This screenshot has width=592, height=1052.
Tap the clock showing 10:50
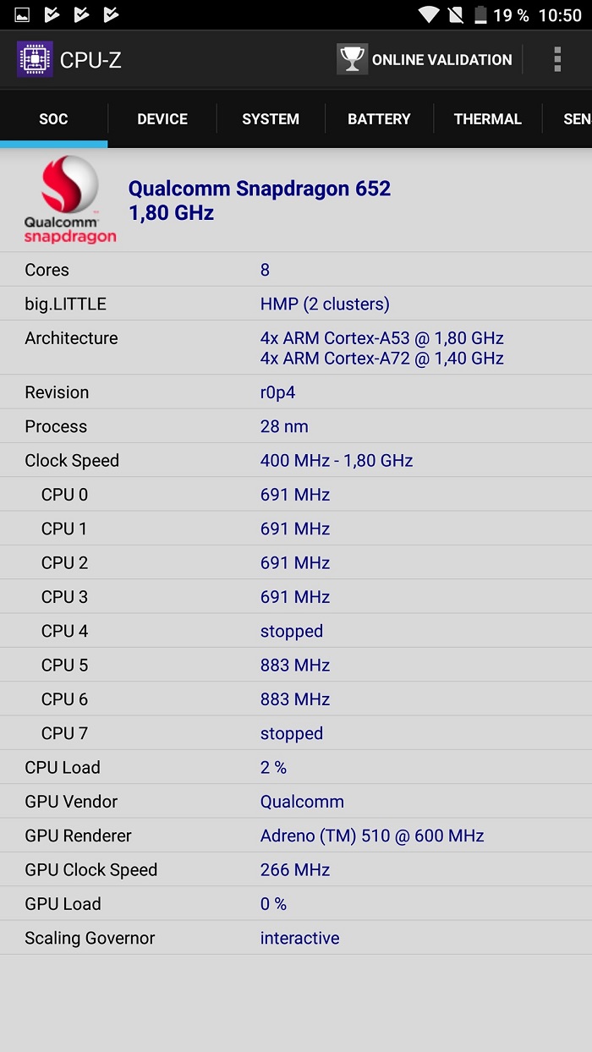click(560, 15)
